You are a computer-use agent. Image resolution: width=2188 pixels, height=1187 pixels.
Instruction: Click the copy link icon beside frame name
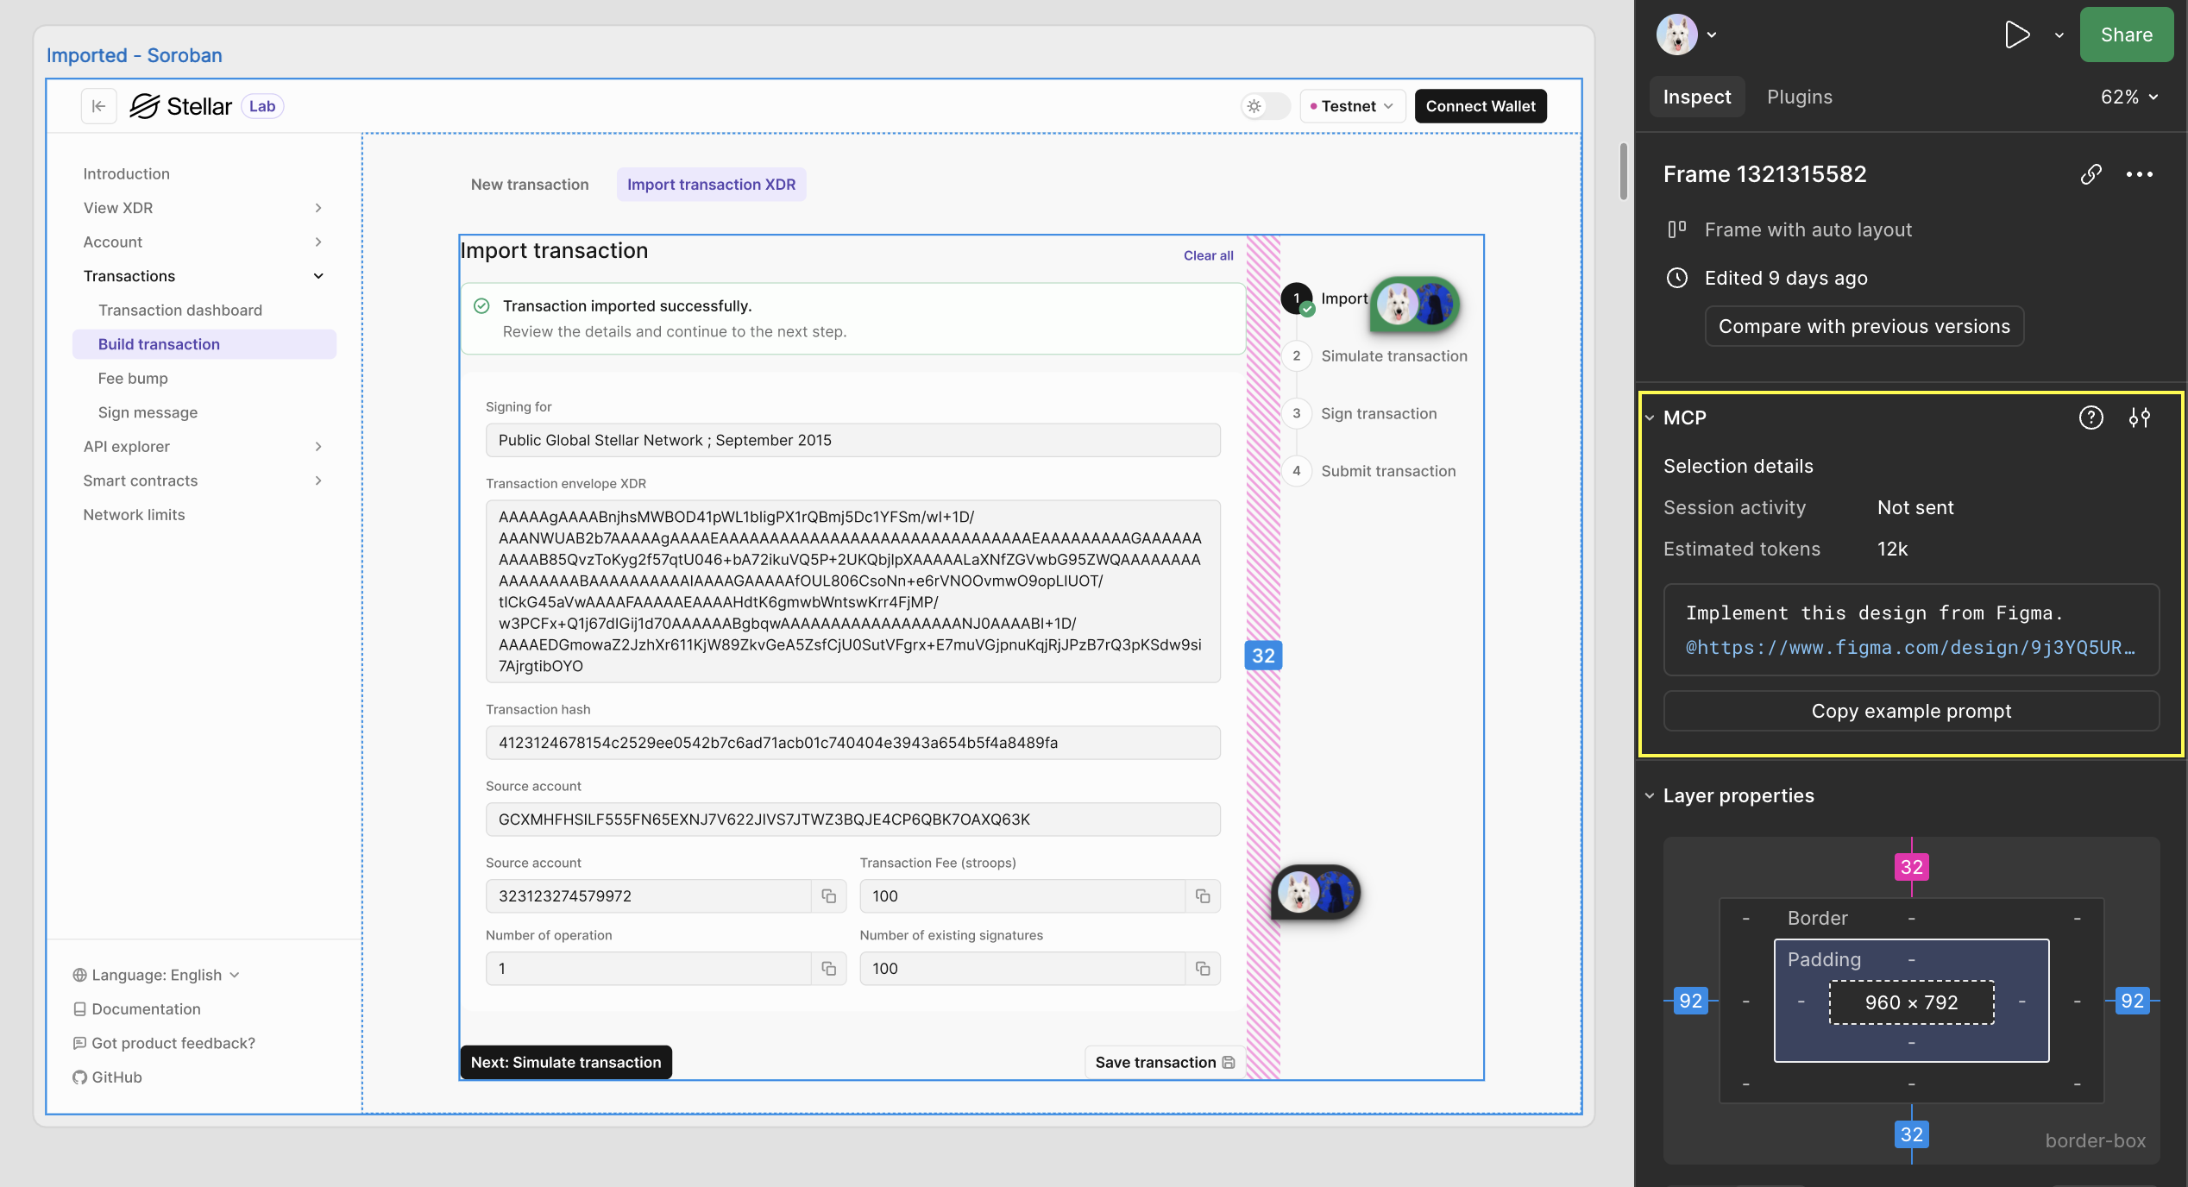[x=2091, y=174]
